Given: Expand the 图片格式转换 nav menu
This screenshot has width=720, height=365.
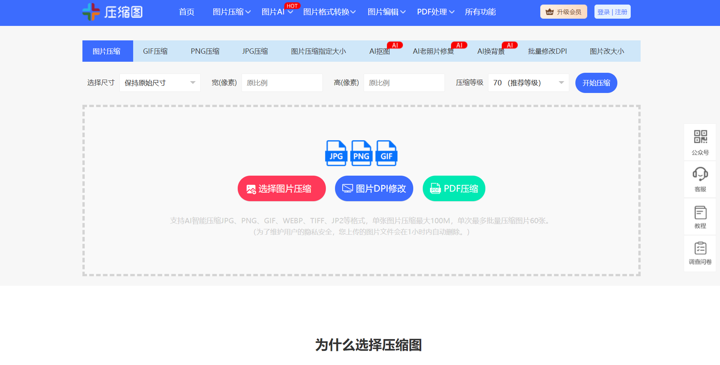Looking at the screenshot, I should [329, 12].
